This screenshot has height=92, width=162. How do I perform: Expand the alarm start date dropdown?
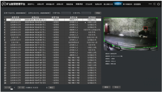click(26, 13)
